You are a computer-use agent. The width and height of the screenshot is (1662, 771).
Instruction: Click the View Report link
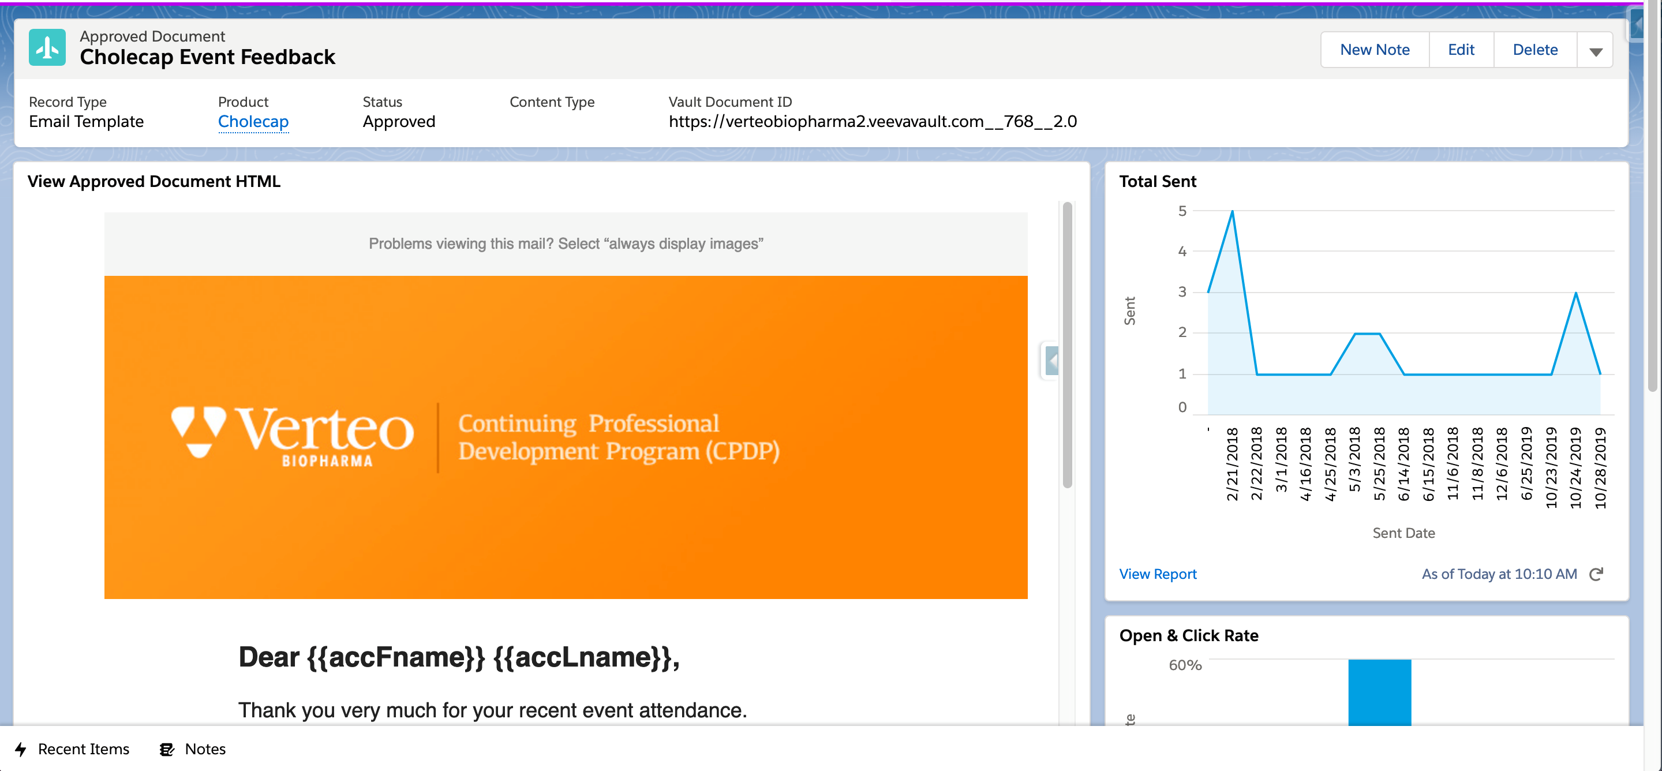point(1158,574)
